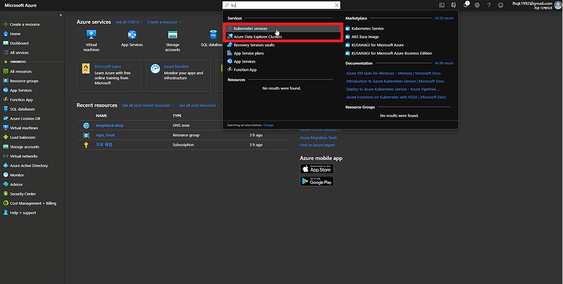Open rapa_cloud resource group
Image resolution: width=563 pixels, height=284 pixels.
click(105, 135)
